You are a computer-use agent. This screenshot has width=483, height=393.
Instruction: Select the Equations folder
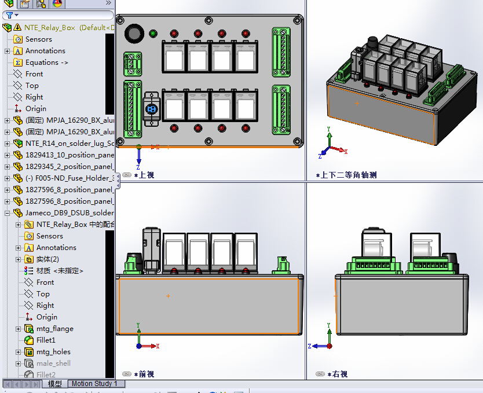click(41, 63)
